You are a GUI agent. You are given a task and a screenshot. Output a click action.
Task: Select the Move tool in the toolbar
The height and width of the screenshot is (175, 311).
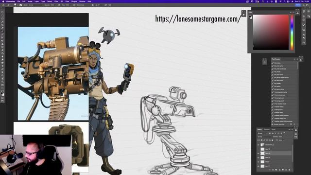click(x=2, y=12)
